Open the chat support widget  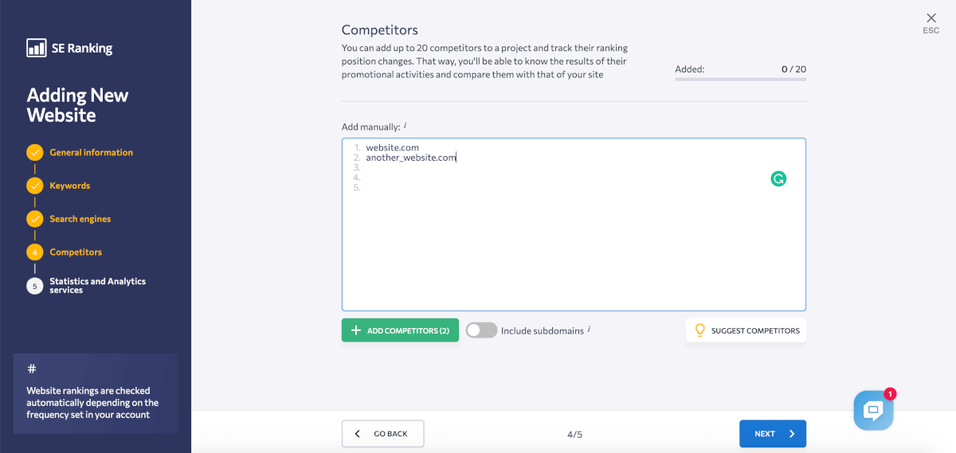(x=873, y=411)
